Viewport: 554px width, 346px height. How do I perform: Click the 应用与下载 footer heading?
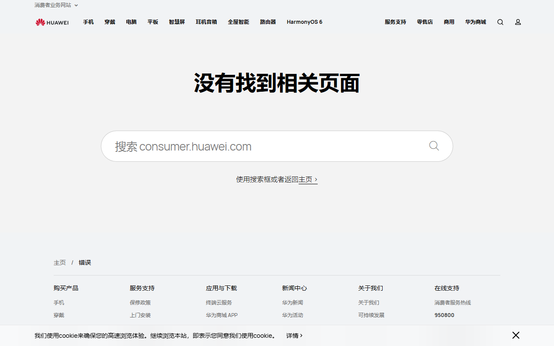[222, 288]
